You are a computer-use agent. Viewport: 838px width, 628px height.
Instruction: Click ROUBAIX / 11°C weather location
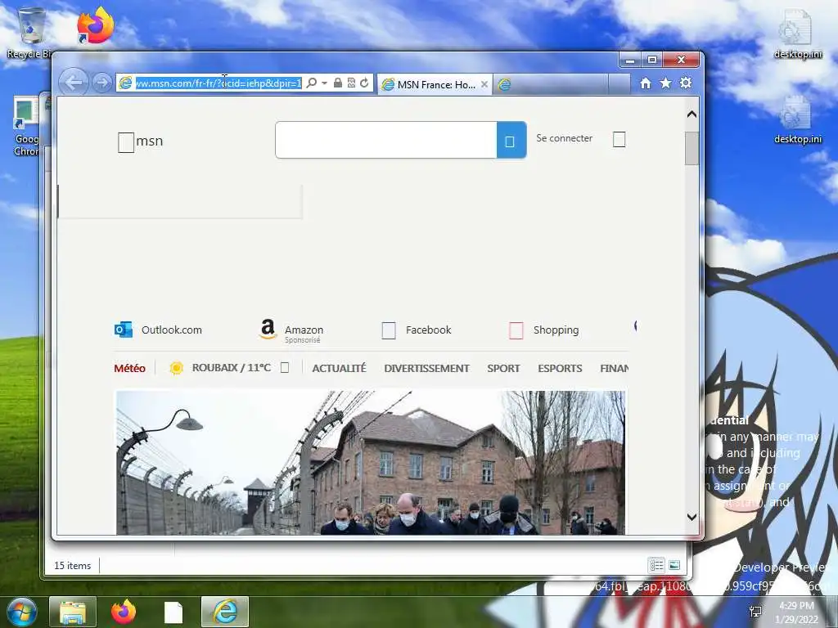point(232,367)
